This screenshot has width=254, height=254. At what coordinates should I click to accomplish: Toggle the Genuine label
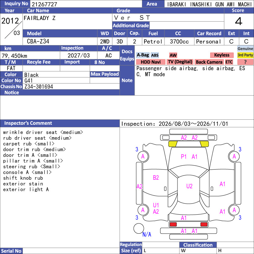coord(245,49)
